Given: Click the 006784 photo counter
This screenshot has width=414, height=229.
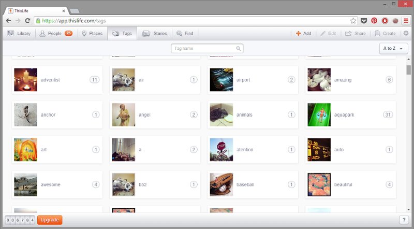Looking at the screenshot, I should 20,220.
